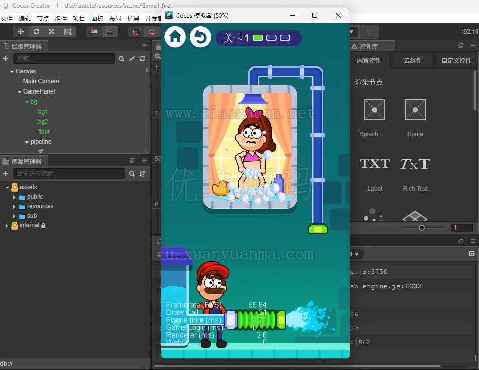The height and width of the screenshot is (370, 479).
Task: Adjust the widget library zoom slider
Action: (422, 228)
